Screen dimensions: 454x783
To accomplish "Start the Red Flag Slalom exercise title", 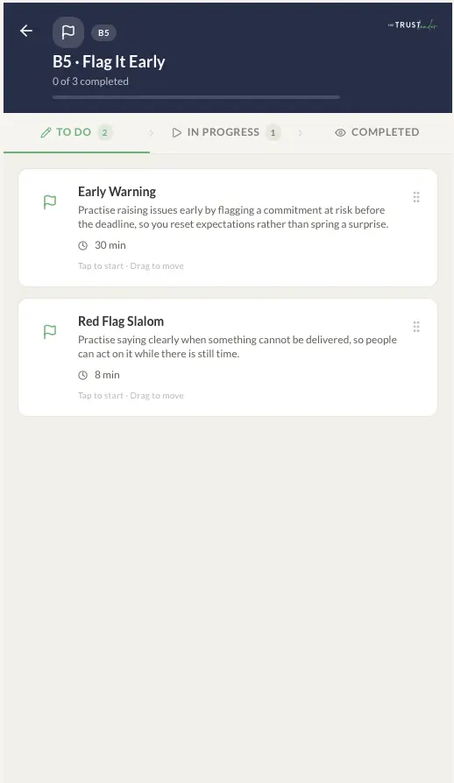I will pos(121,321).
